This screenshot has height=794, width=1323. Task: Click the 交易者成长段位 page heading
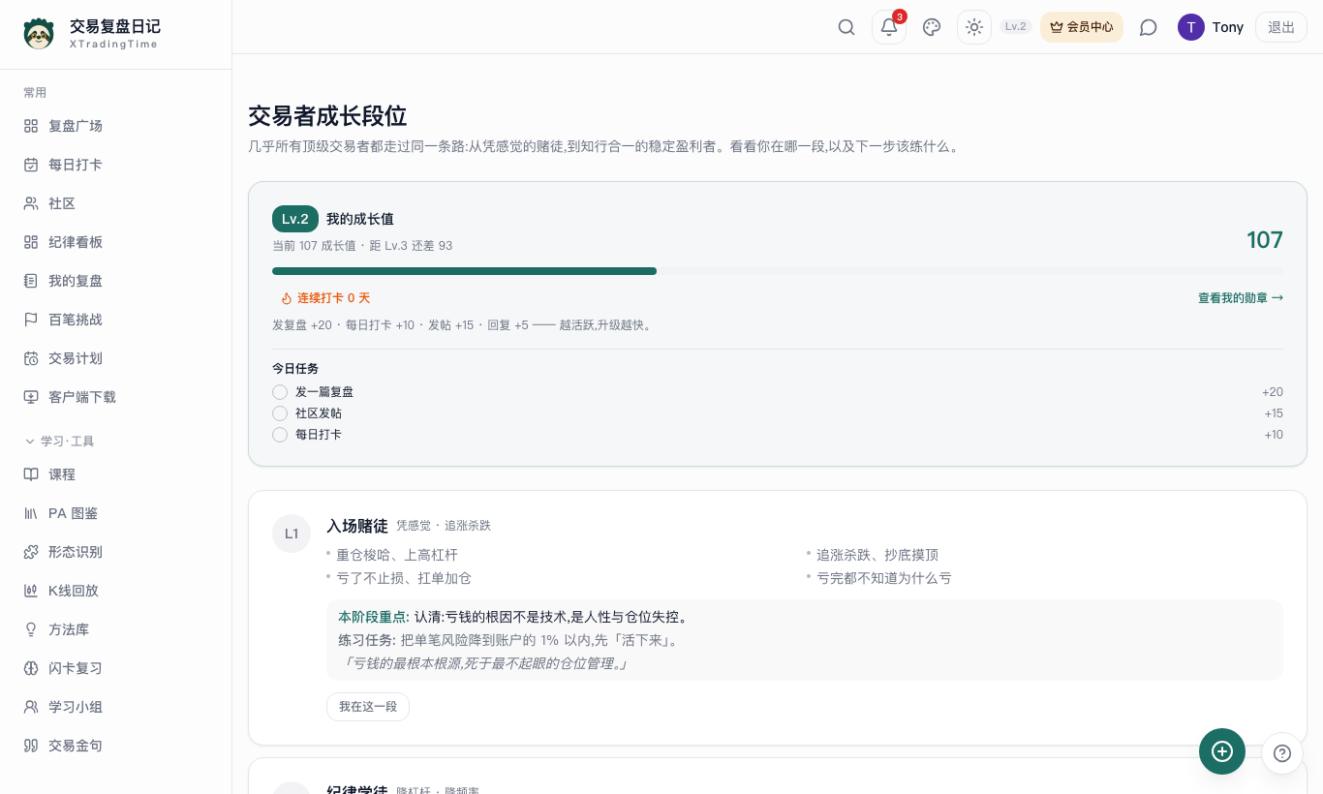coord(327,116)
